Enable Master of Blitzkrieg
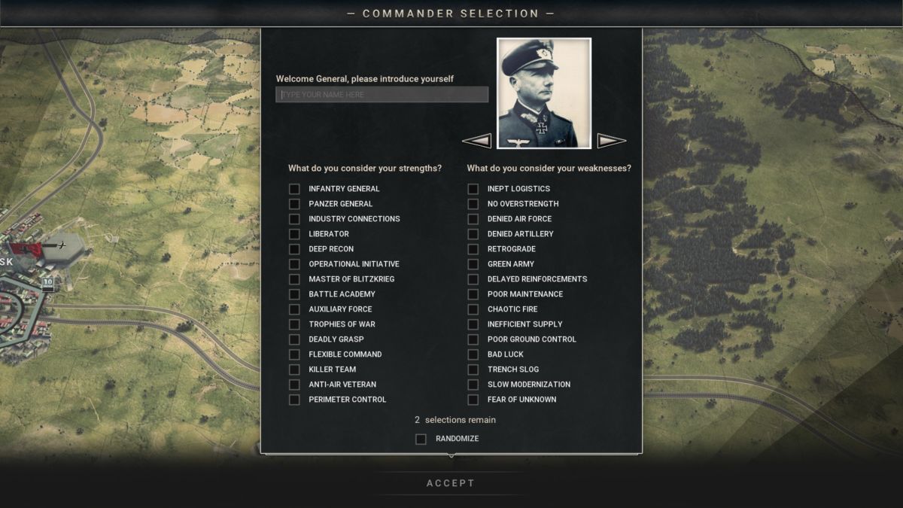 294,279
